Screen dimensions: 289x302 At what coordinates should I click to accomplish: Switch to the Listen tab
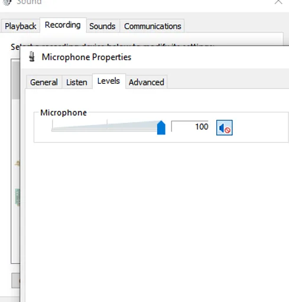point(77,82)
